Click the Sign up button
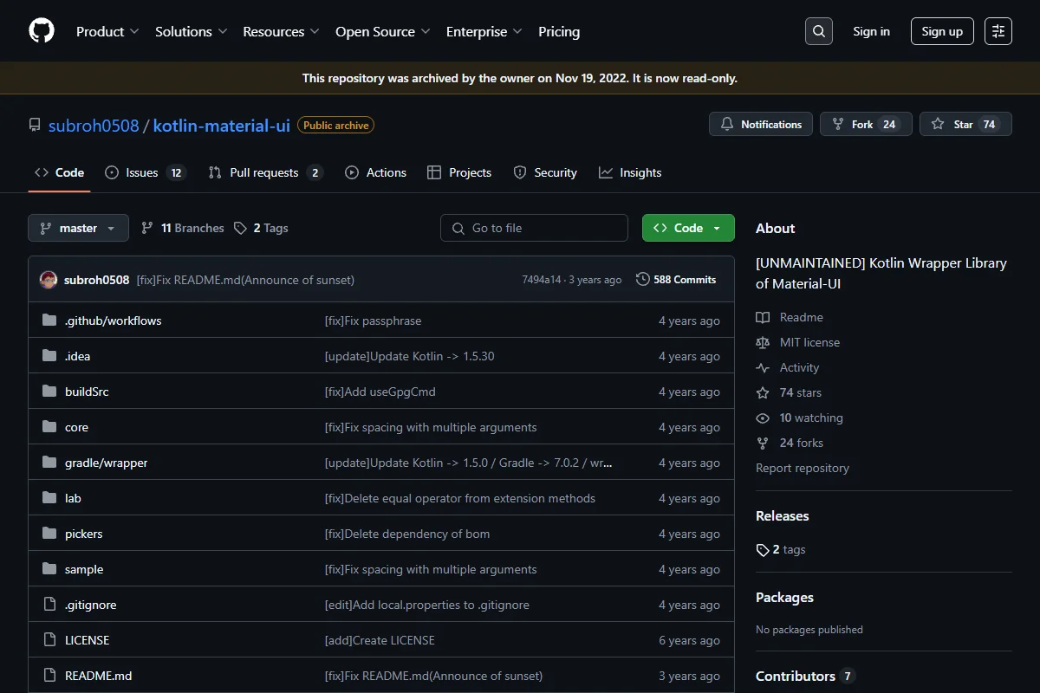This screenshot has width=1040, height=693. (942, 31)
